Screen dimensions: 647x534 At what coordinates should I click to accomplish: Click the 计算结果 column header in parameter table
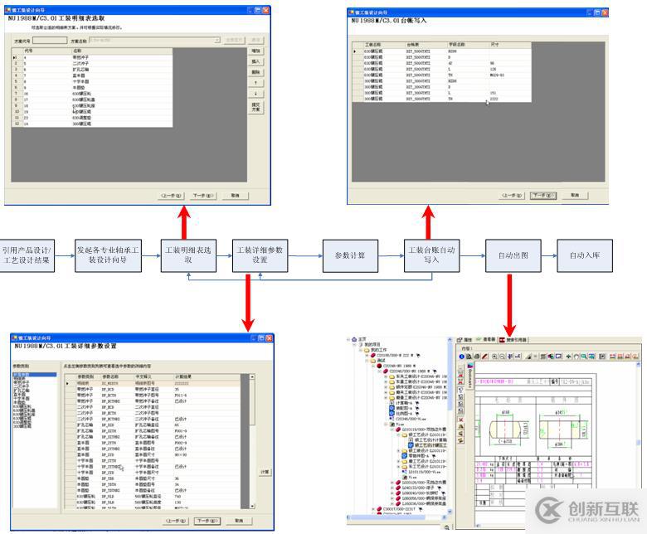tap(207, 377)
